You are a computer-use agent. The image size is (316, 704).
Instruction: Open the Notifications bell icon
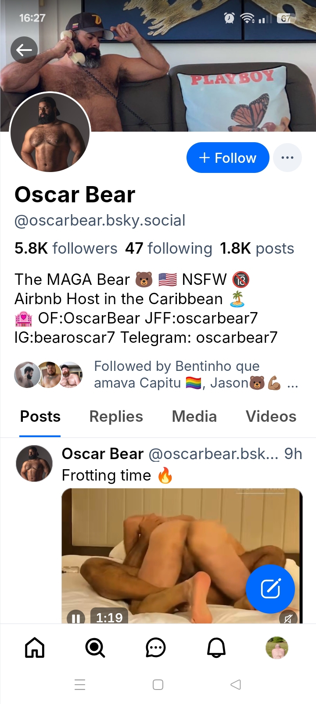click(x=216, y=647)
